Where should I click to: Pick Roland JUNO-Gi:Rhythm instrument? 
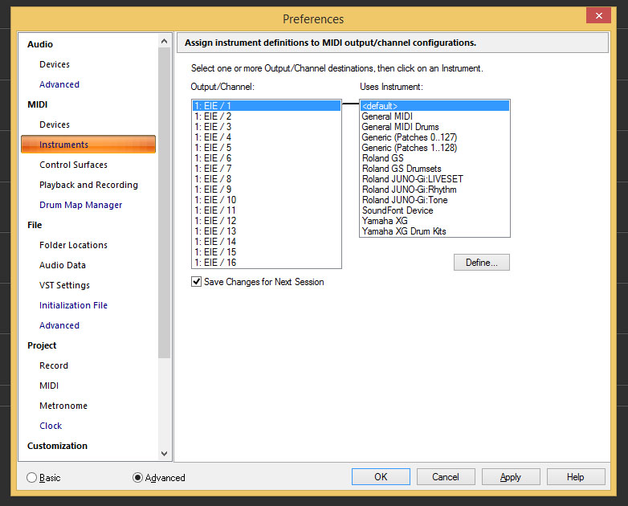409,190
